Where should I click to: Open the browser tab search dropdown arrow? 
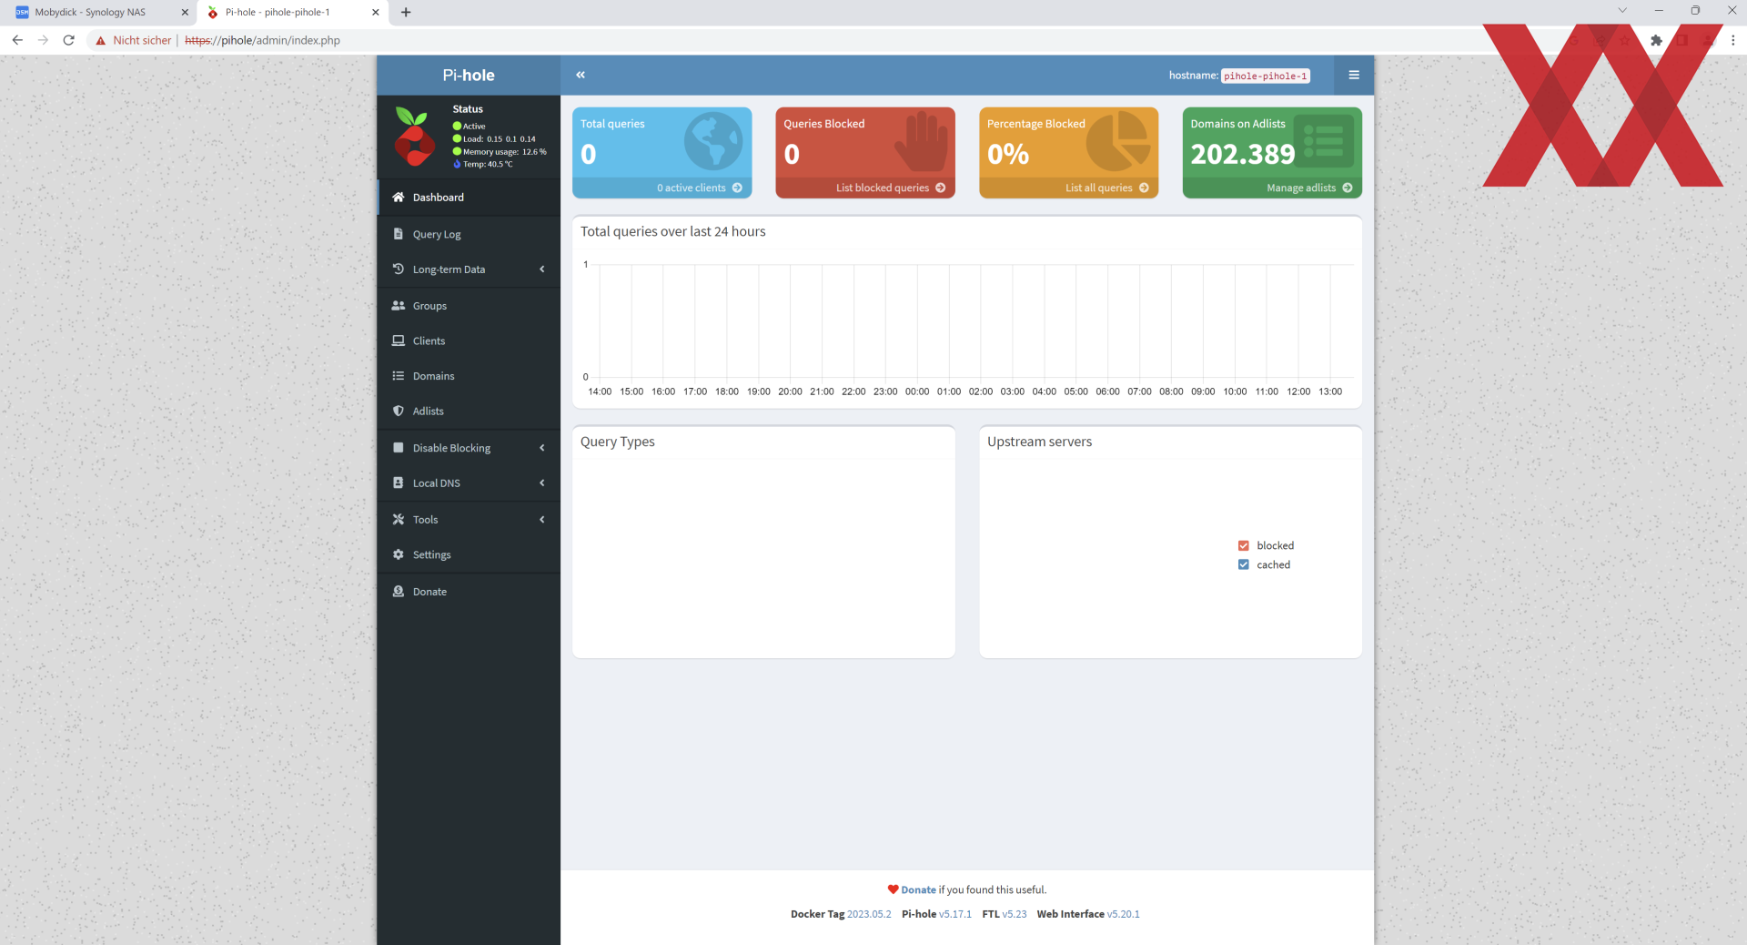1621,11
